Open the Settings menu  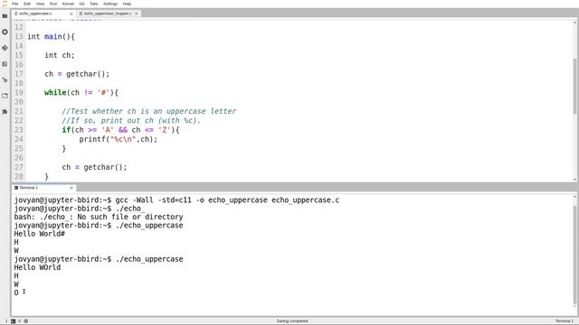click(110, 4)
